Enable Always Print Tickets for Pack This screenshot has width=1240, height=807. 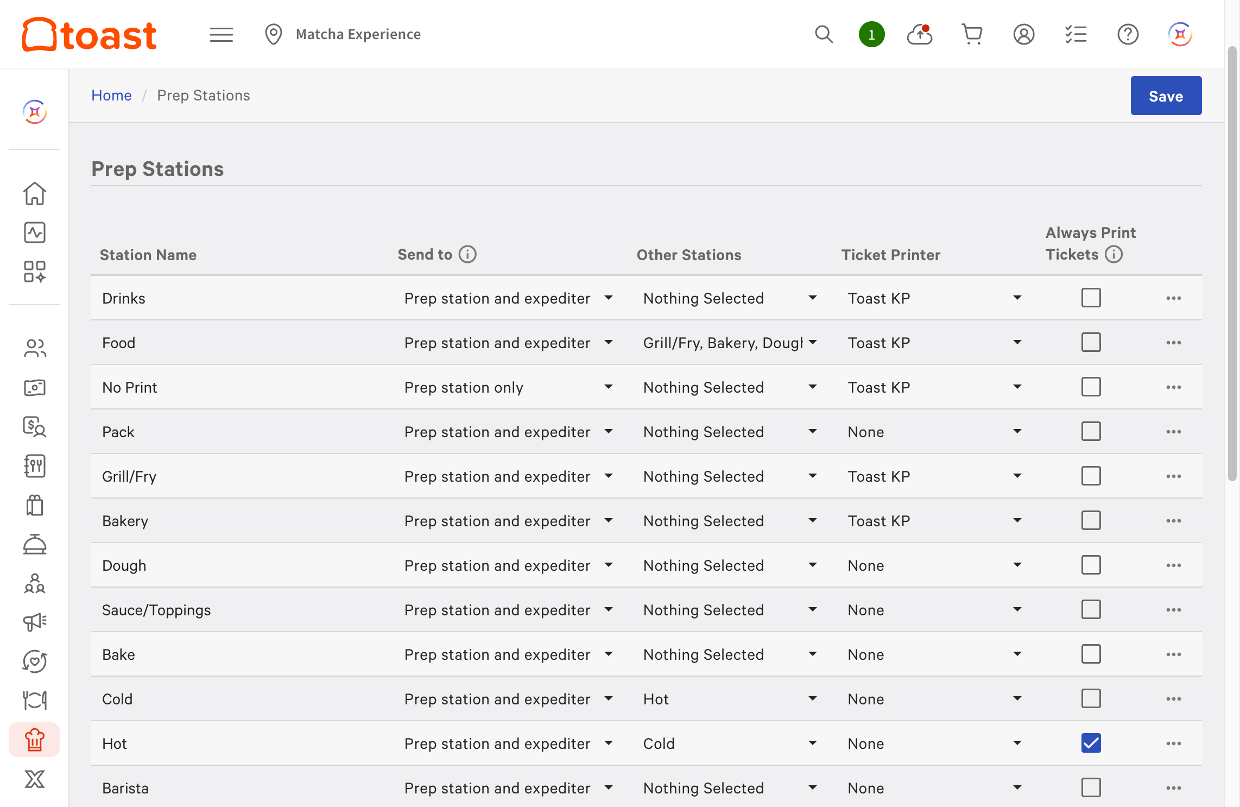point(1091,431)
